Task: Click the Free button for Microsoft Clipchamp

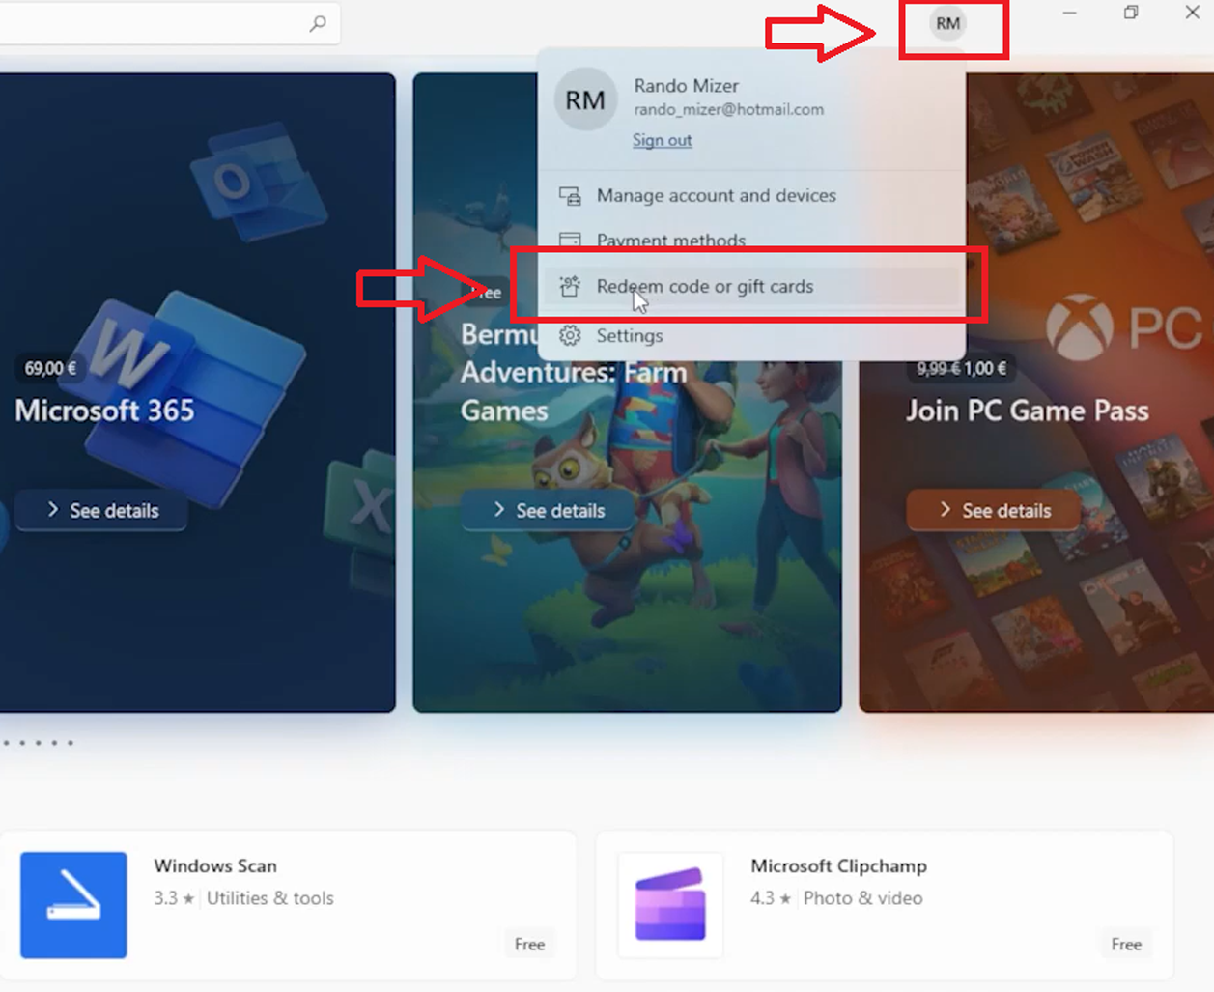Action: (x=1126, y=944)
